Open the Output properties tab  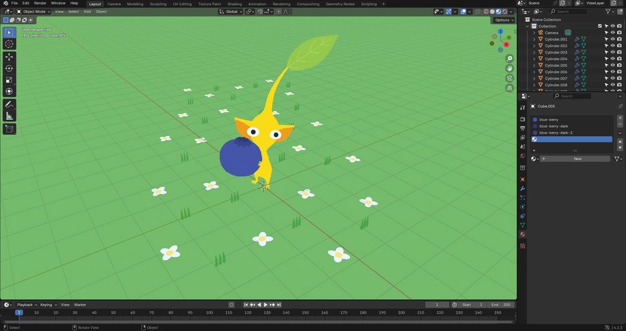523,129
